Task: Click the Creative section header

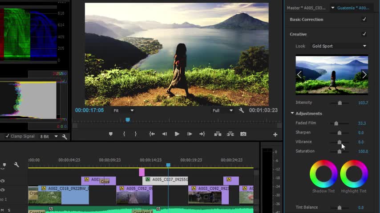Action: [x=298, y=34]
